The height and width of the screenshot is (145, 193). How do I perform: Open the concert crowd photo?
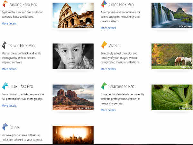click(x=73, y=135)
